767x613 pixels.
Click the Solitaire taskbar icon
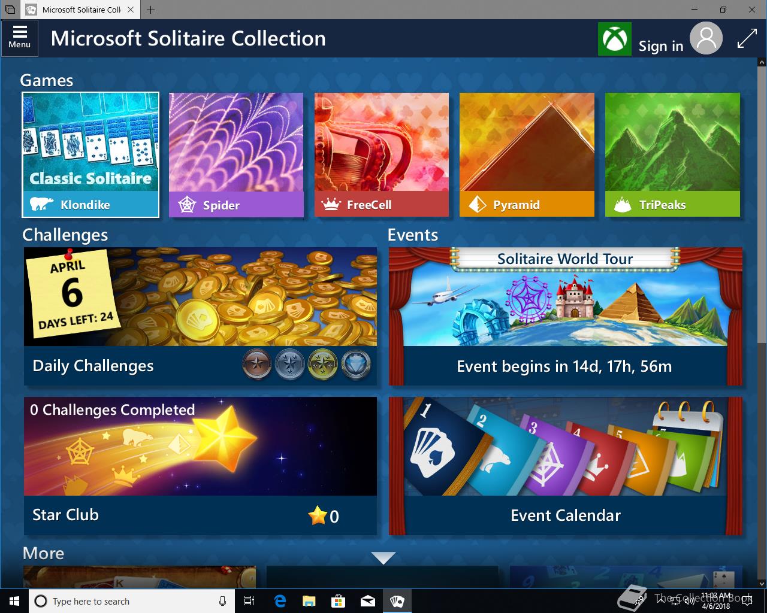(397, 601)
